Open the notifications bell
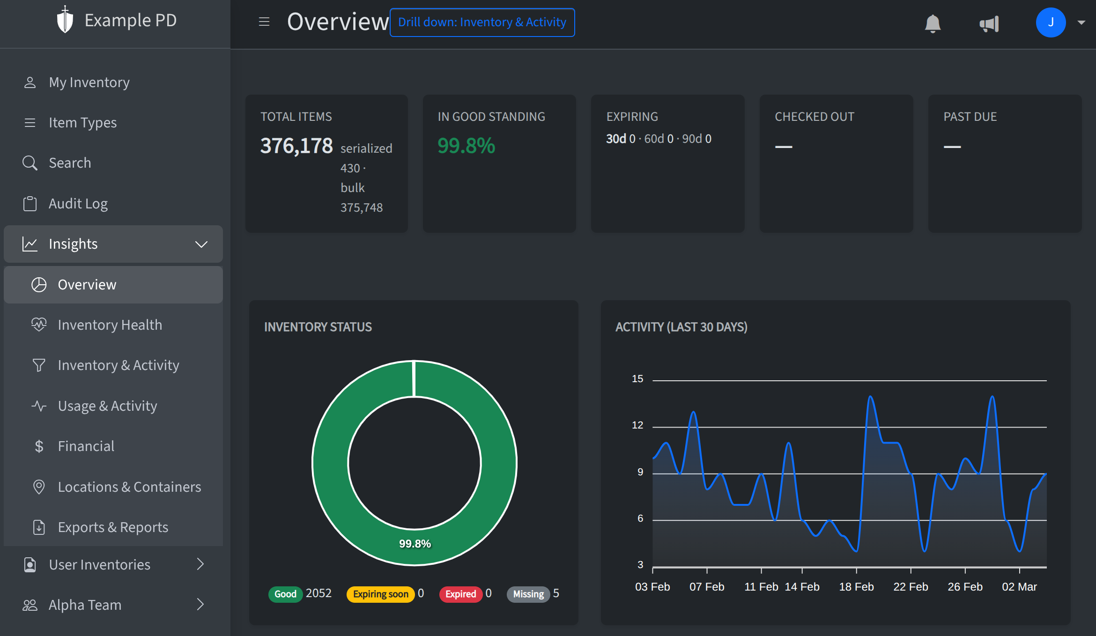Viewport: 1096px width, 636px height. 933,22
